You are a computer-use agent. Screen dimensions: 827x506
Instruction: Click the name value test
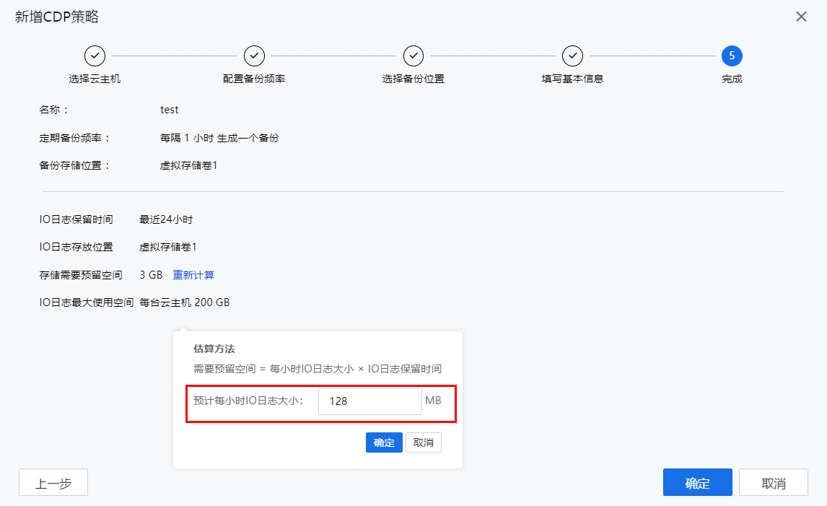point(170,110)
